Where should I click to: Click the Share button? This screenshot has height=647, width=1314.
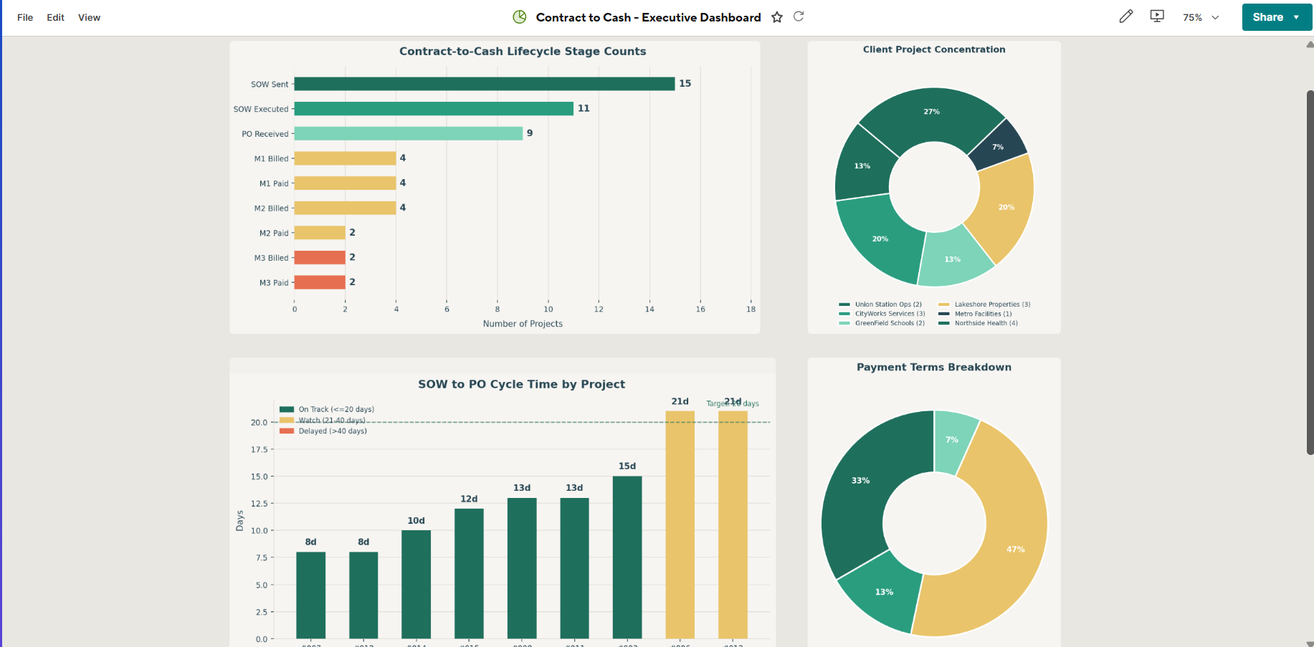coord(1267,16)
